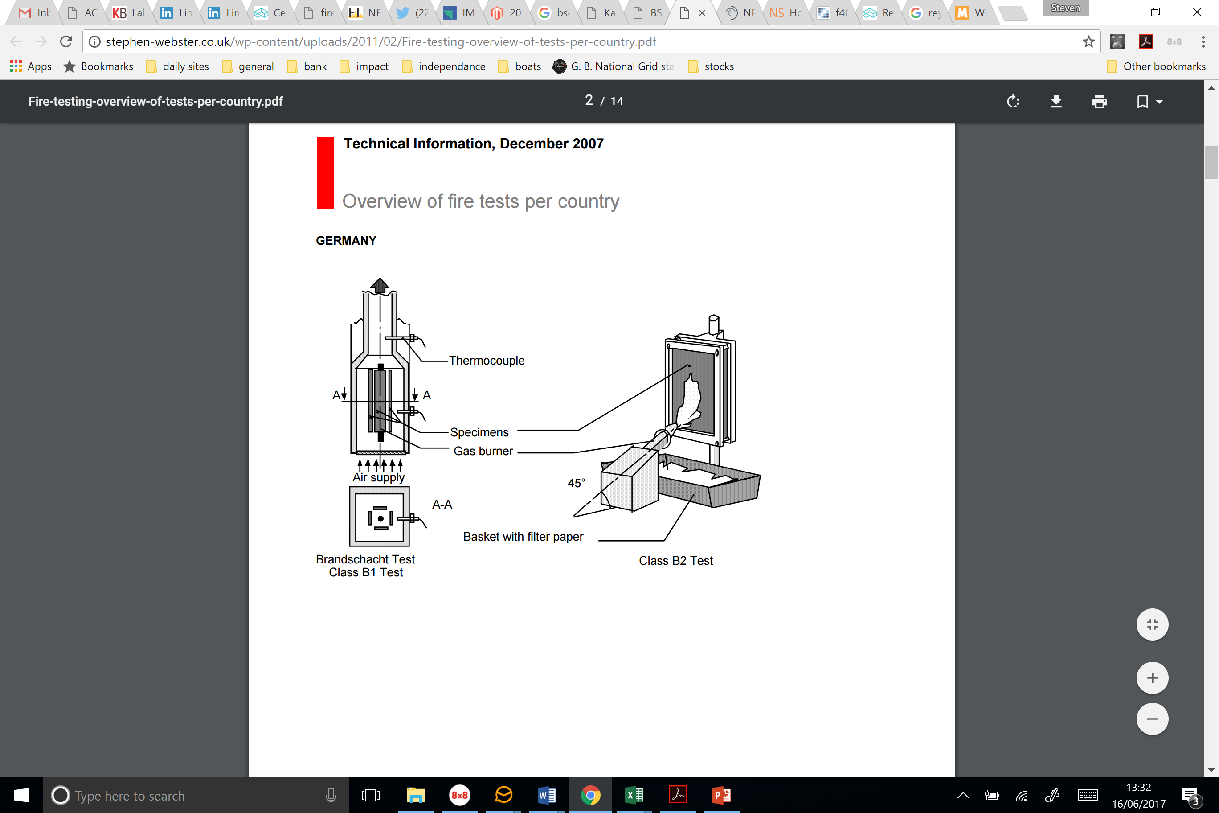Click the grey picture extension icon
This screenshot has height=813, width=1219.
pyautogui.click(x=1117, y=41)
